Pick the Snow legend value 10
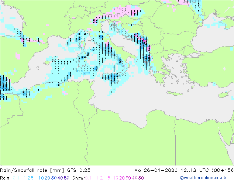Screen dimensions: 234x181 coord(116,178)
